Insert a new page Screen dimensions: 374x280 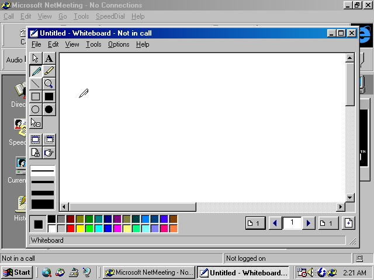pos(348,223)
